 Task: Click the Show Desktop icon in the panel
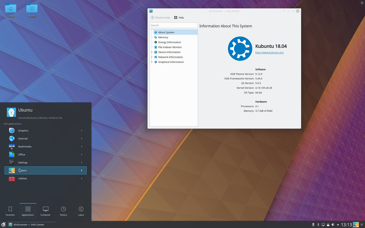(x=356, y=224)
